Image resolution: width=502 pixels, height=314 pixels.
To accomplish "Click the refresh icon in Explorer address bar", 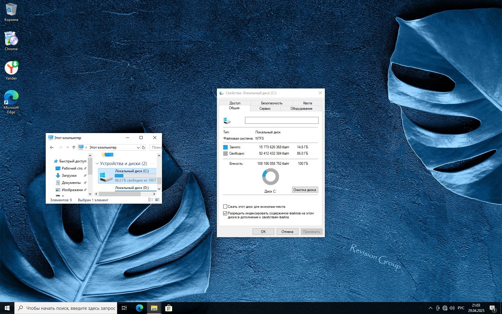I will point(143,147).
